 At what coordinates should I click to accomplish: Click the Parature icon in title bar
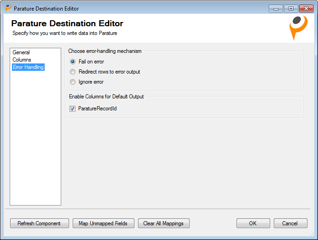8,8
